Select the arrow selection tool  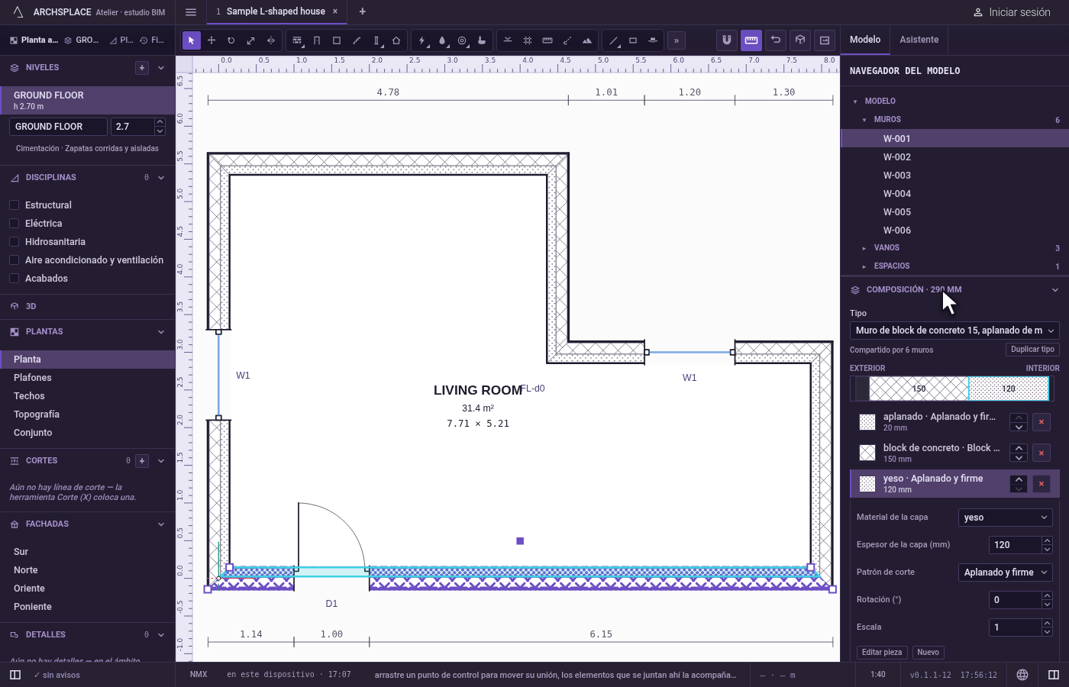(x=192, y=40)
